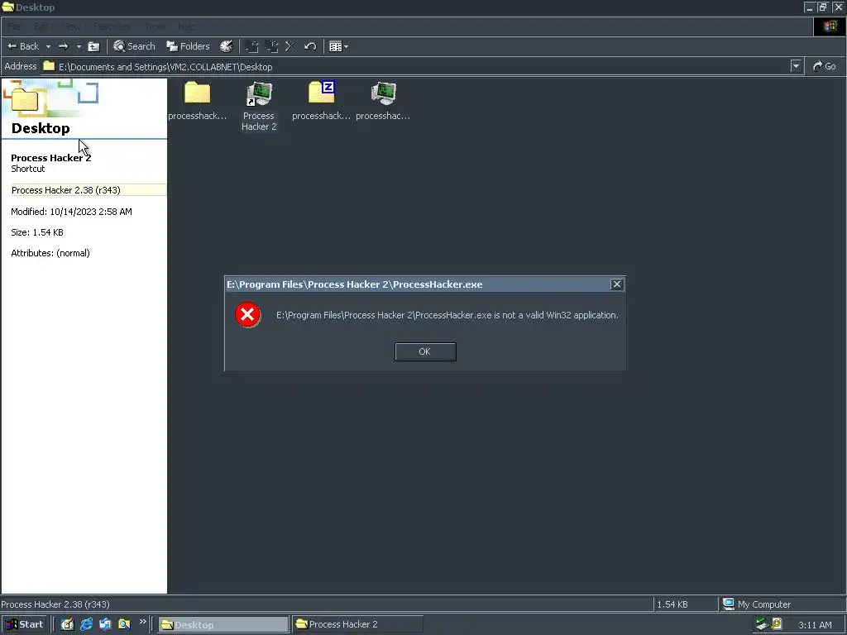Click the "Shortcut" type label in left panel
Viewport: 847px width, 635px height.
(x=28, y=169)
